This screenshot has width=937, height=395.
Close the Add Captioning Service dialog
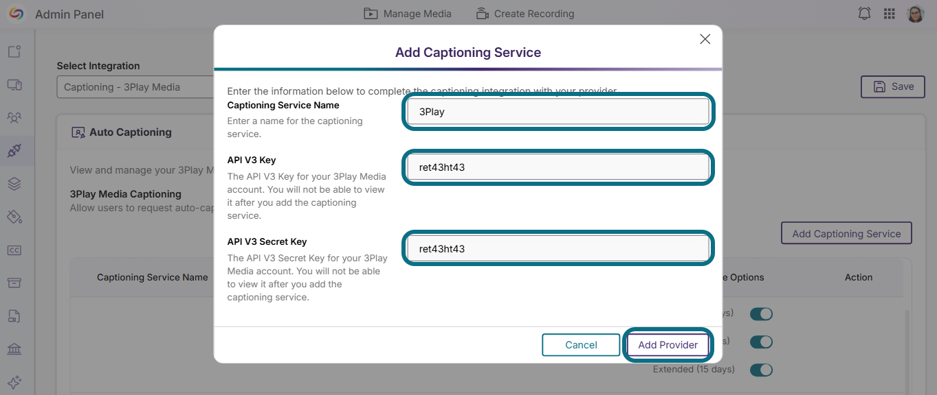[x=705, y=39]
